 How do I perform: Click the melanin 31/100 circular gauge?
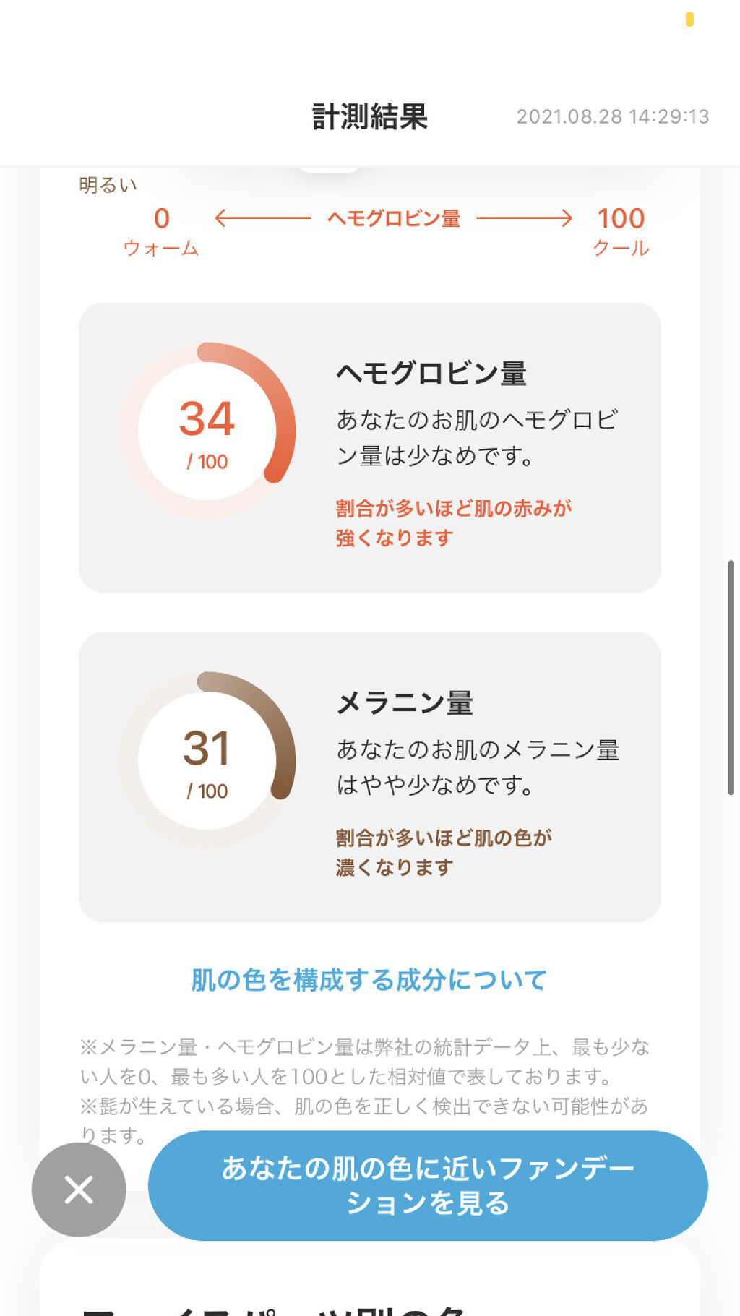[x=207, y=760]
